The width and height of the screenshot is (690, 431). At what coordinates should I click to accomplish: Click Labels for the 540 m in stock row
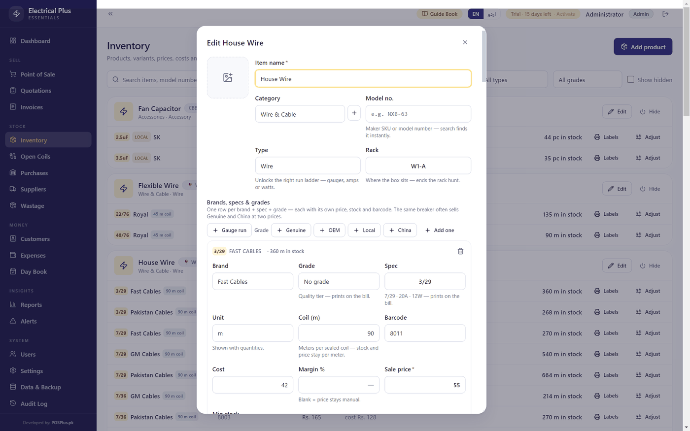click(x=606, y=354)
